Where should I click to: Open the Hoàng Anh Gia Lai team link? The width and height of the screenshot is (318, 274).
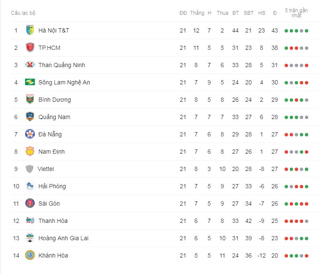[63, 238]
